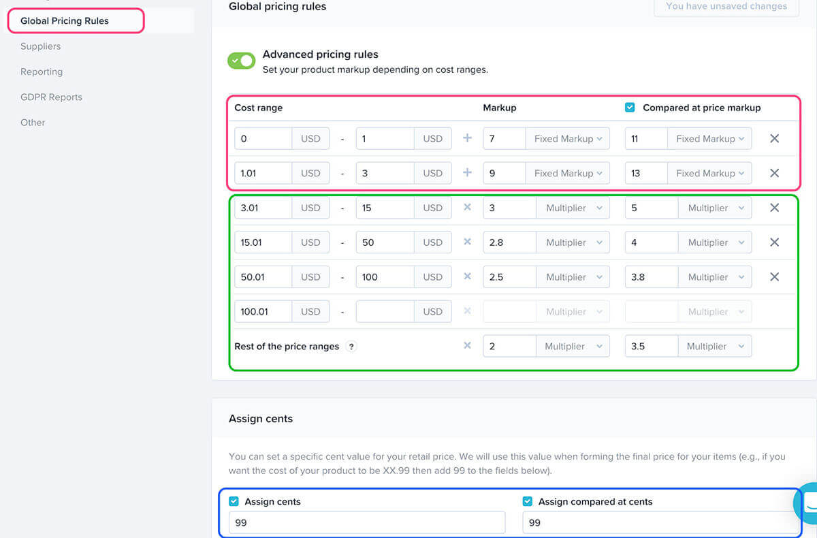This screenshot has height=538, width=817.
Task: Edit the Assign compared at cents field
Action: (x=660, y=522)
